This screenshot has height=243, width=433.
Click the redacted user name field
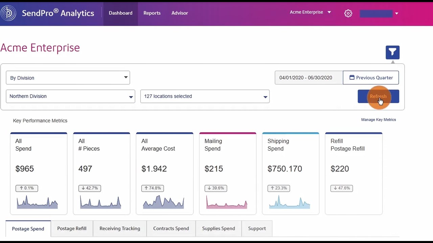click(376, 13)
